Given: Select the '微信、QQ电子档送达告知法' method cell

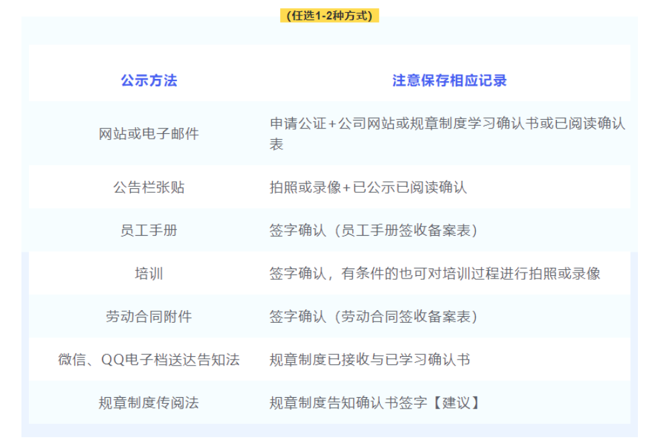Looking at the screenshot, I should 149,360.
